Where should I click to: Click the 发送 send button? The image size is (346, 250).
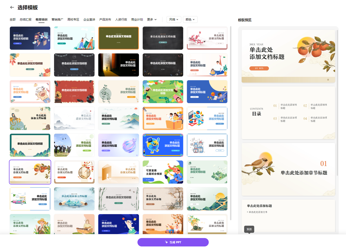[249, 229]
